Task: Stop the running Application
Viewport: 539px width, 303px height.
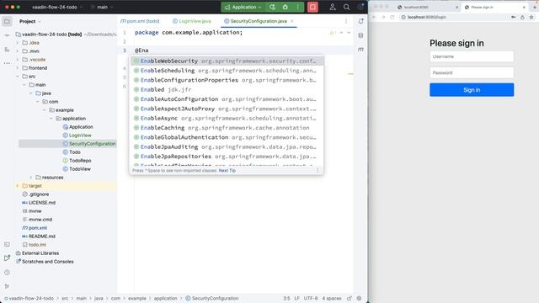Action: [312, 7]
